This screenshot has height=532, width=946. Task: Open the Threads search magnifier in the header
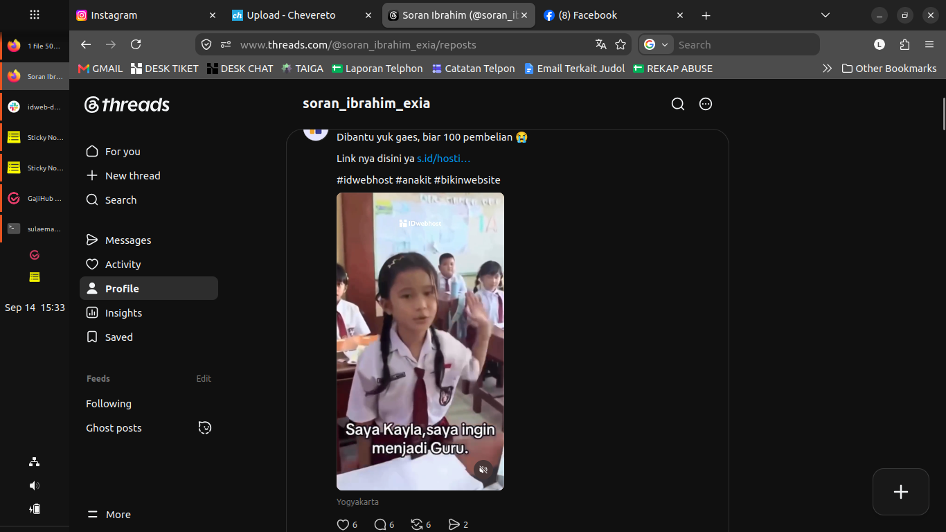[x=678, y=104]
